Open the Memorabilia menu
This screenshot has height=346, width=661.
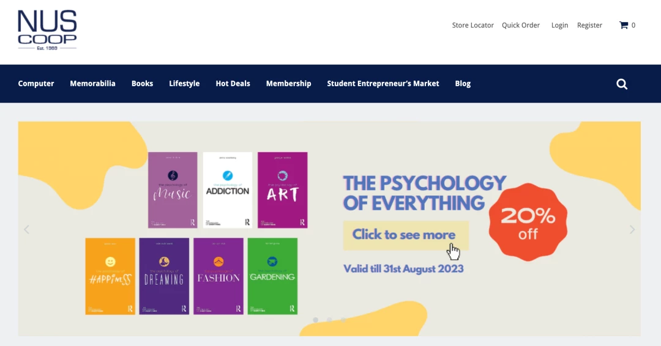coord(93,83)
